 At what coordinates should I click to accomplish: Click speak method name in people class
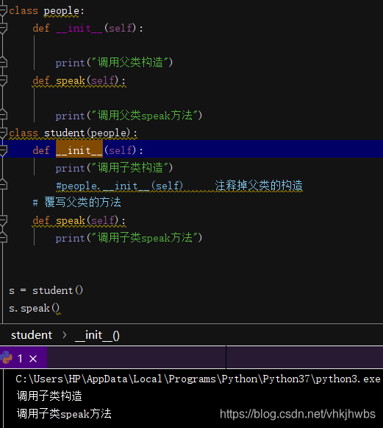(71, 81)
